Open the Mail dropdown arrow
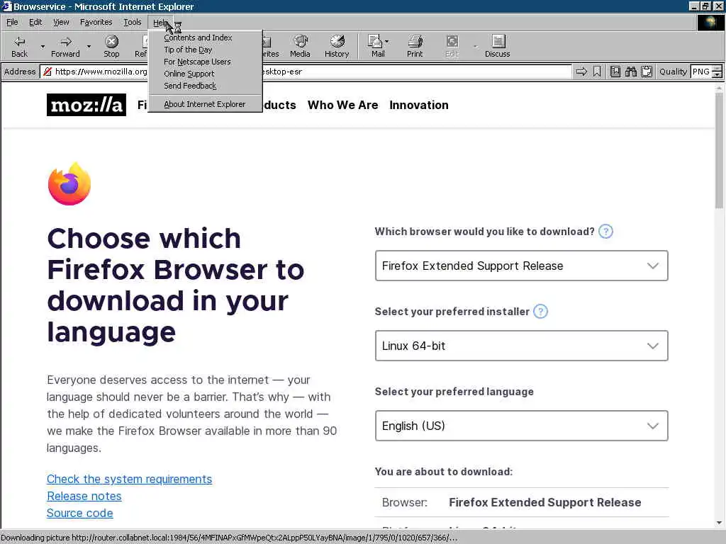726x544 pixels. point(387,42)
